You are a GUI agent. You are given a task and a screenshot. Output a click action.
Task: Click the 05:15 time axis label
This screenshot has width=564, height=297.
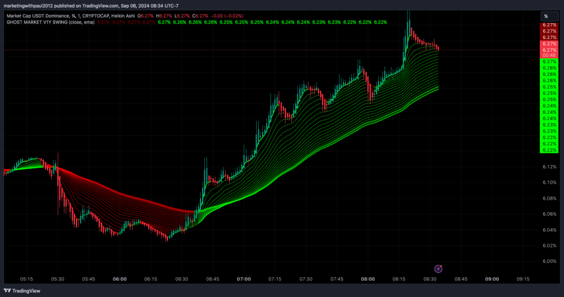coord(26,279)
